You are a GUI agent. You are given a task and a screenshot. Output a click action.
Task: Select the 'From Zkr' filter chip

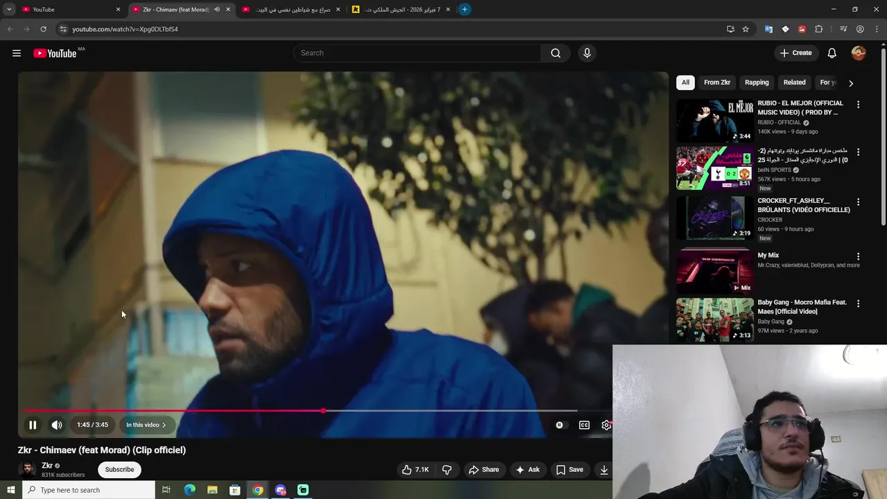(717, 82)
